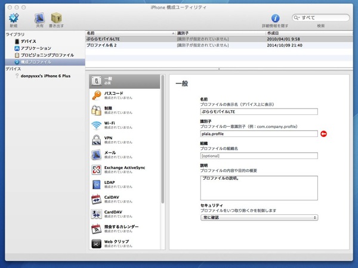358x268 pixels.
Task: Open the CardDAV contacts icon
Action: click(97, 214)
